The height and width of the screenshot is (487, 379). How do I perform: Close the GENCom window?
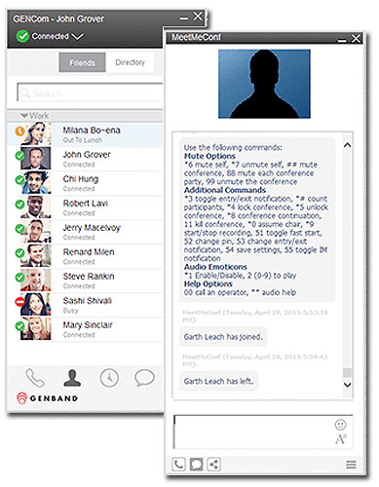tap(198, 16)
